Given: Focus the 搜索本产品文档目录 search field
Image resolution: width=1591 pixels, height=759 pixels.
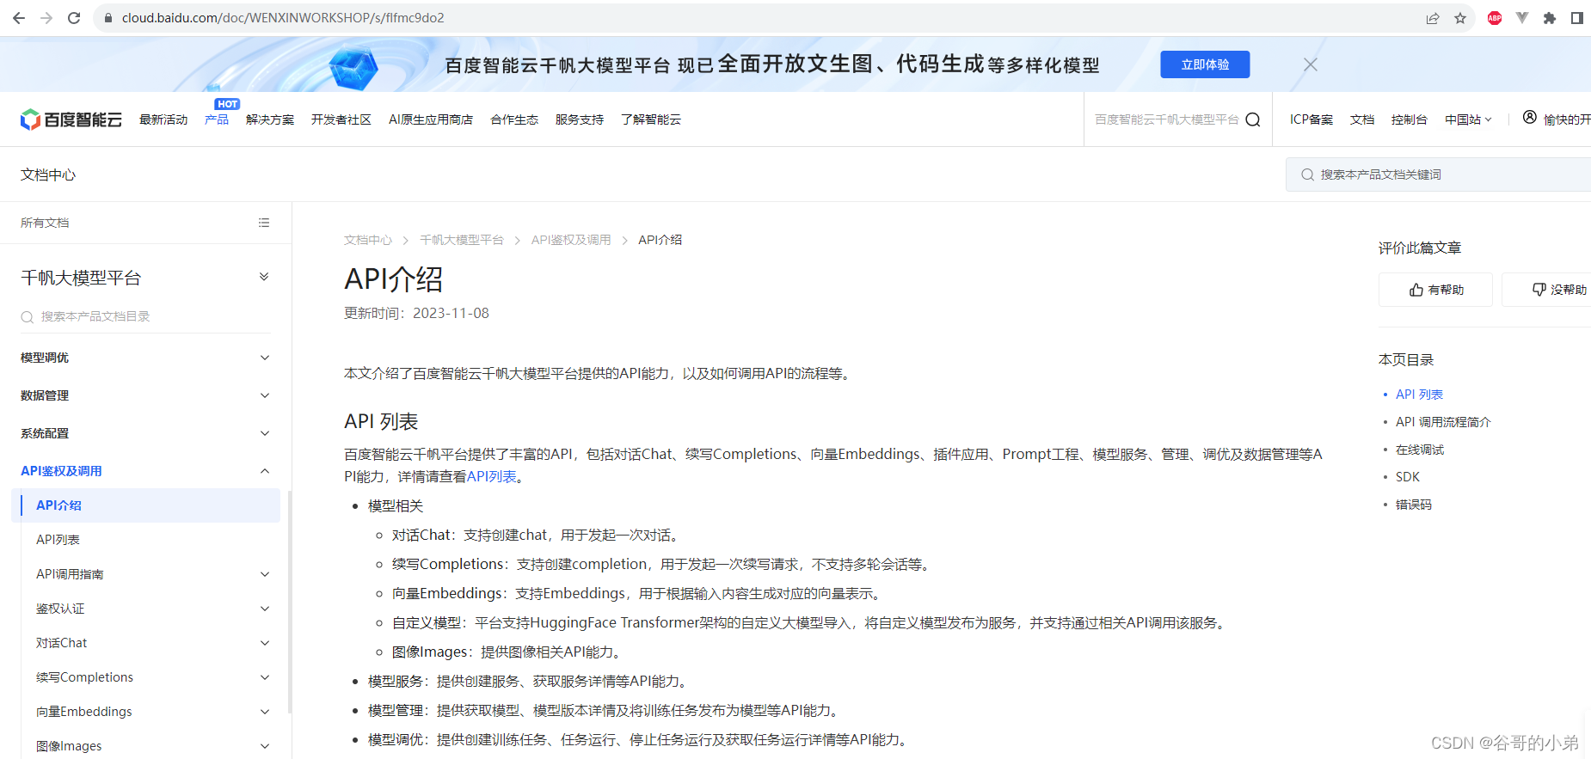Looking at the screenshot, I should click(145, 316).
